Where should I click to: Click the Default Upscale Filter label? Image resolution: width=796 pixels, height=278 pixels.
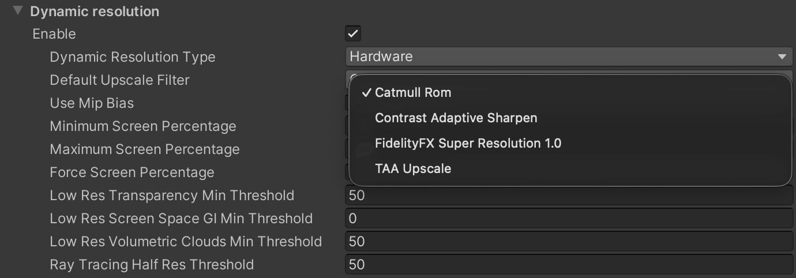tap(119, 80)
